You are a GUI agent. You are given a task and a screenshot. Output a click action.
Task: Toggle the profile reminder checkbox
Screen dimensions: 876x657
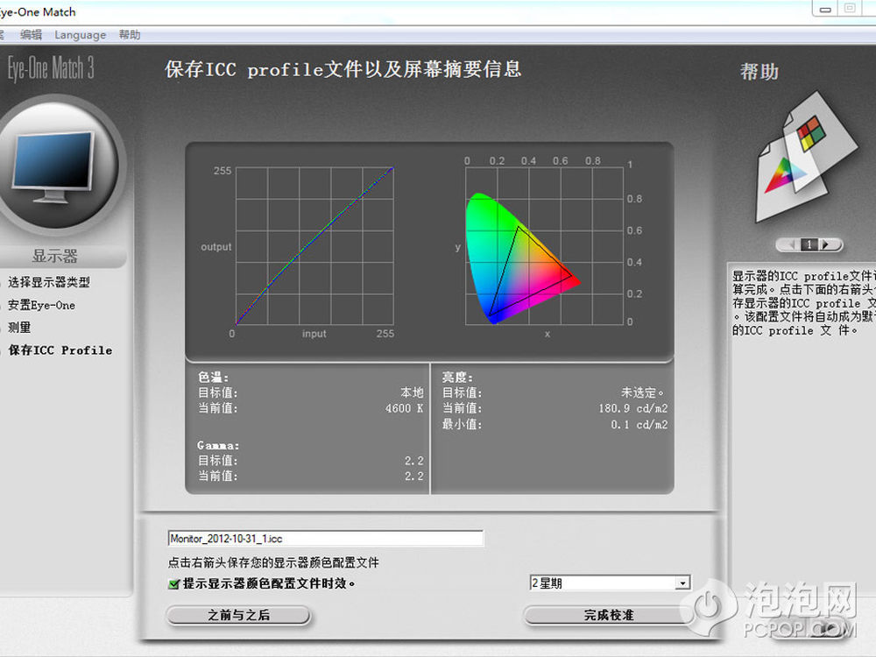[x=173, y=583]
